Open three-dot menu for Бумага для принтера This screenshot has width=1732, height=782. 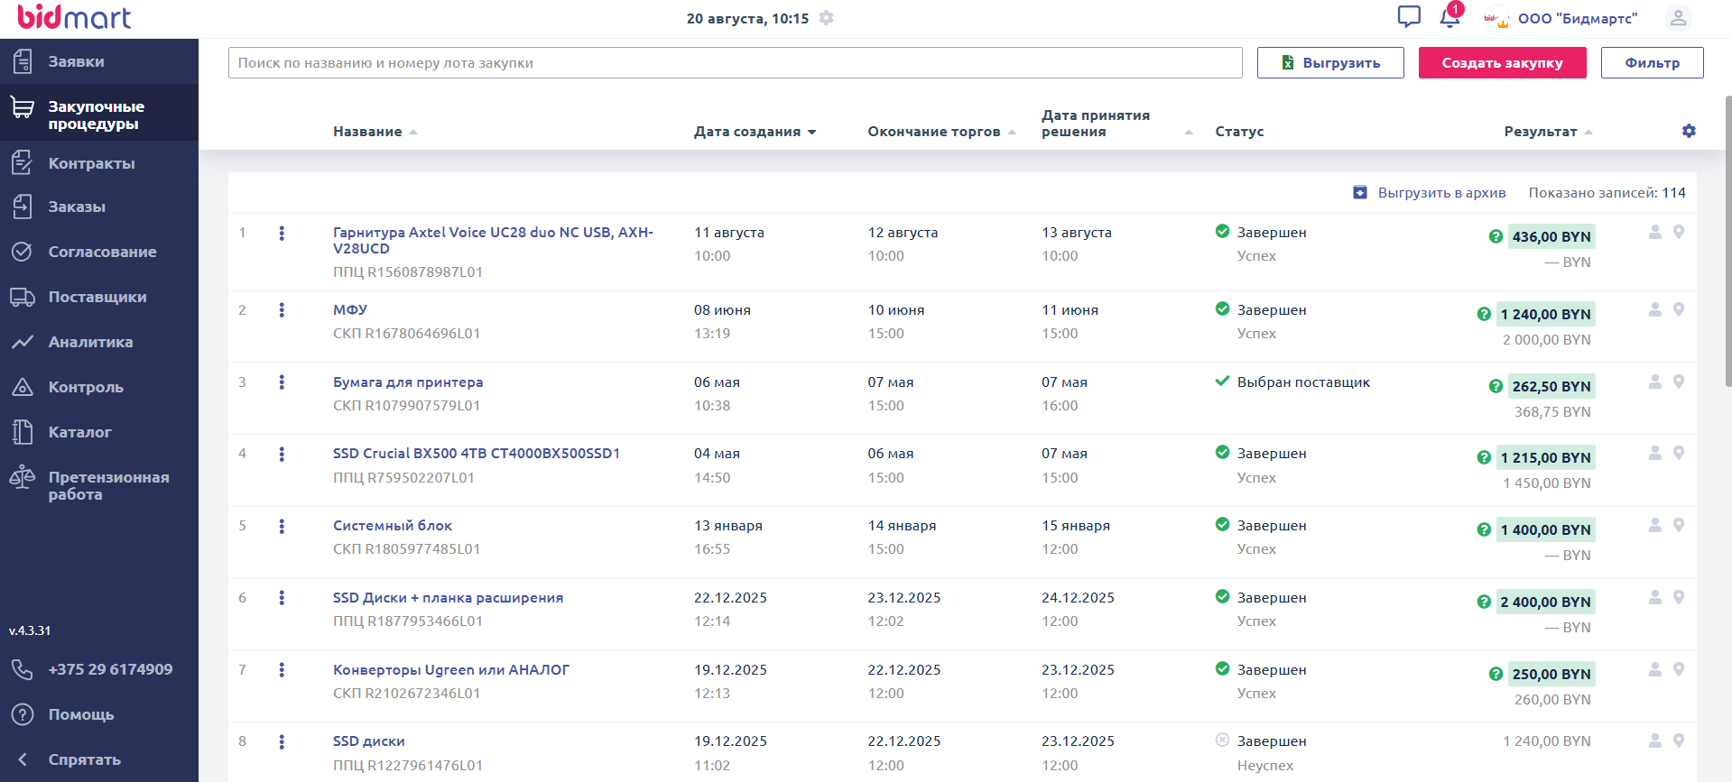pyautogui.click(x=282, y=382)
